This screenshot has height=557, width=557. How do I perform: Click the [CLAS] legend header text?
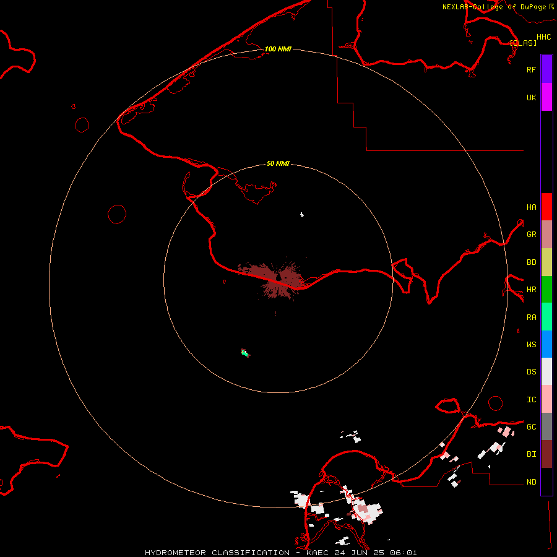(523, 43)
